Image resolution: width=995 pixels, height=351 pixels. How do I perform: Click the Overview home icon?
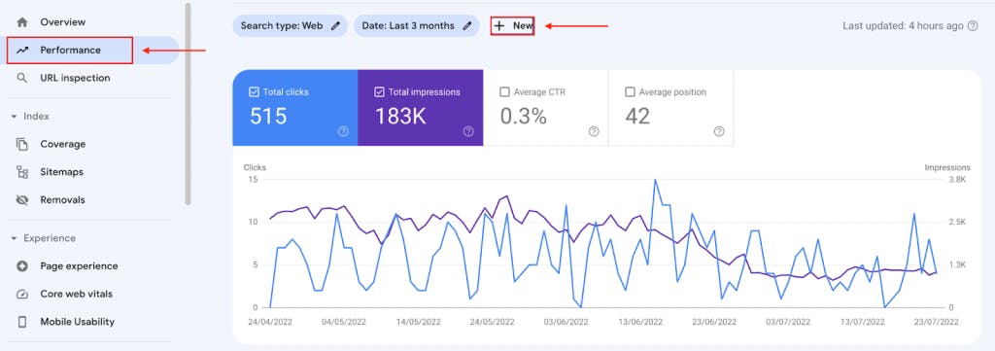(x=22, y=22)
